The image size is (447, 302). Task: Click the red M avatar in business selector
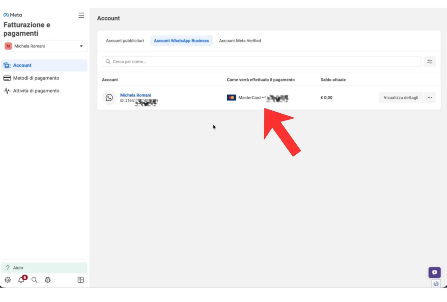point(8,46)
